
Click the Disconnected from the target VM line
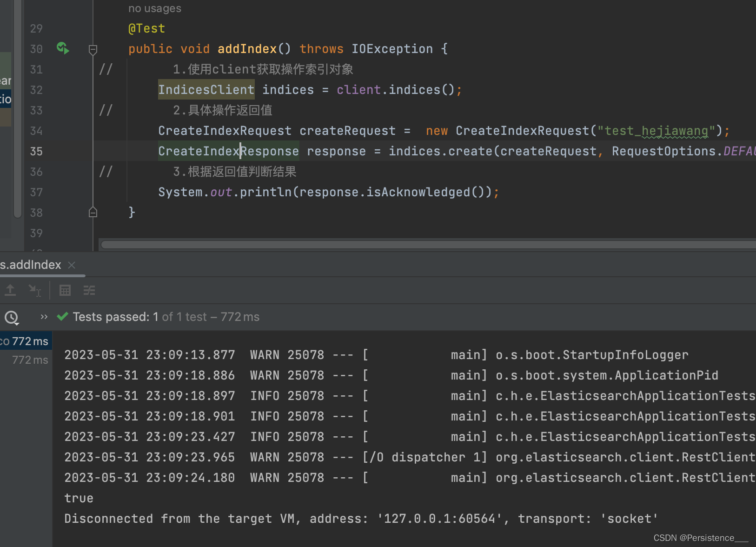click(361, 519)
